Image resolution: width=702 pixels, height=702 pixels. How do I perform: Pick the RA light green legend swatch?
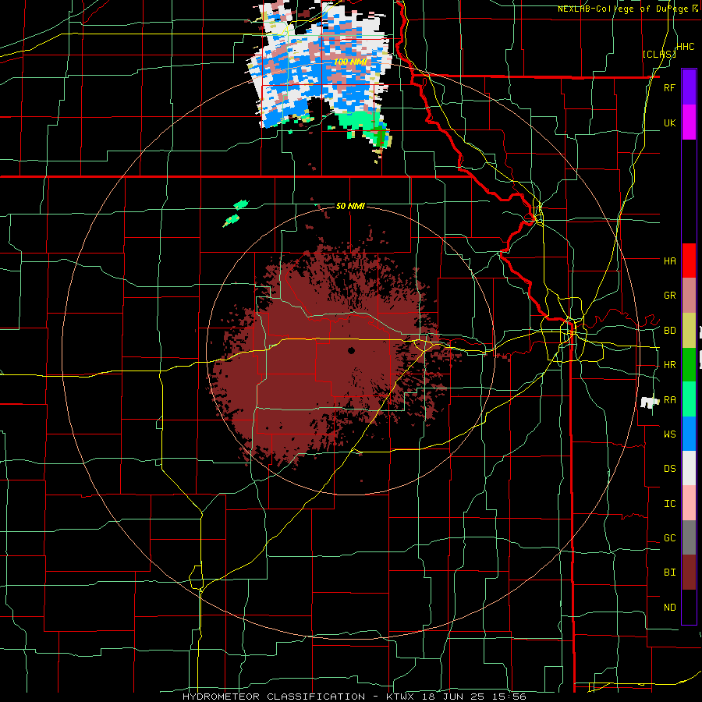pos(689,399)
